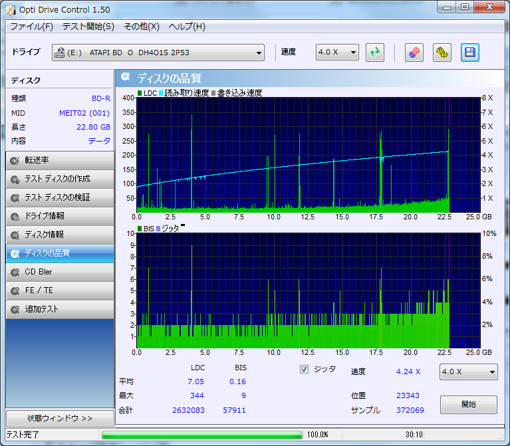The width and height of the screenshot is (510, 446).
Task: Click the drive icon in drive selector
Action: [x=59, y=53]
